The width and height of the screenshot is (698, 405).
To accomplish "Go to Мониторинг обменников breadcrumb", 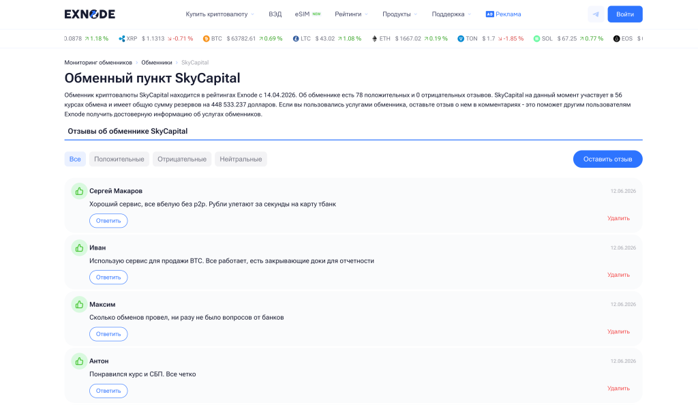I will [98, 62].
